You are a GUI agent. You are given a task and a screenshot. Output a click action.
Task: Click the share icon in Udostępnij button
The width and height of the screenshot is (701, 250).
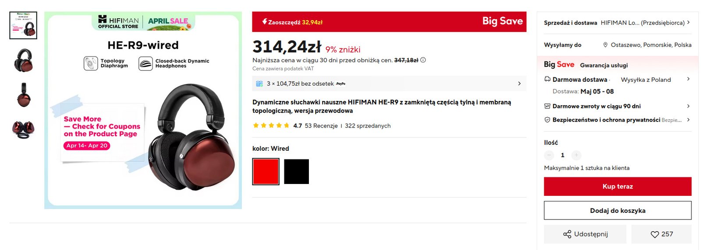pyautogui.click(x=567, y=234)
